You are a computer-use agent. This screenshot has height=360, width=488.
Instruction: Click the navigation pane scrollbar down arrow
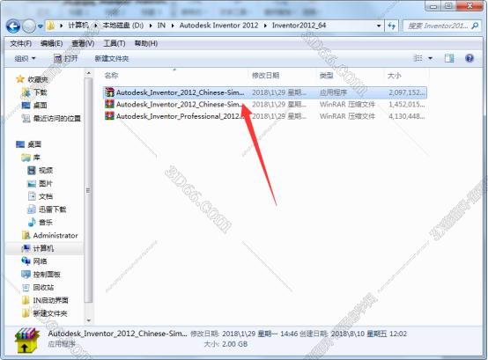pyautogui.click(x=88, y=320)
